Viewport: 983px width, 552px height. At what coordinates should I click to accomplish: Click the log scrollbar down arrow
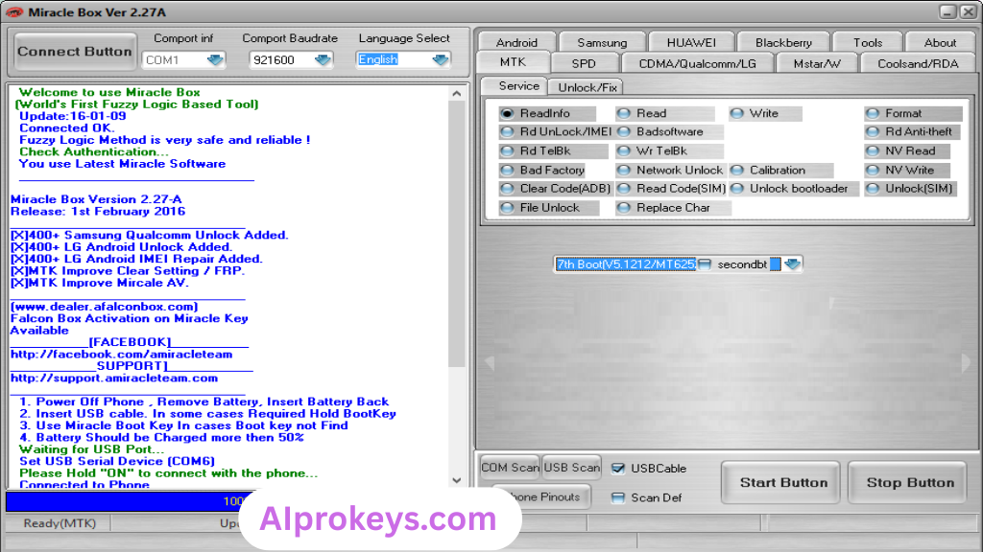point(456,481)
